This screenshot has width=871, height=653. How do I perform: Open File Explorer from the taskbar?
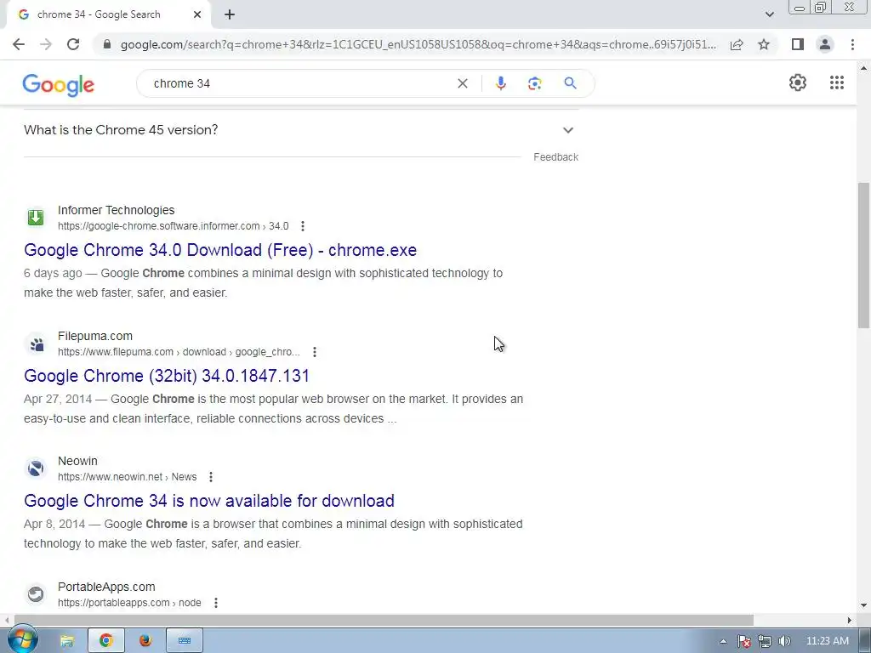click(x=67, y=641)
